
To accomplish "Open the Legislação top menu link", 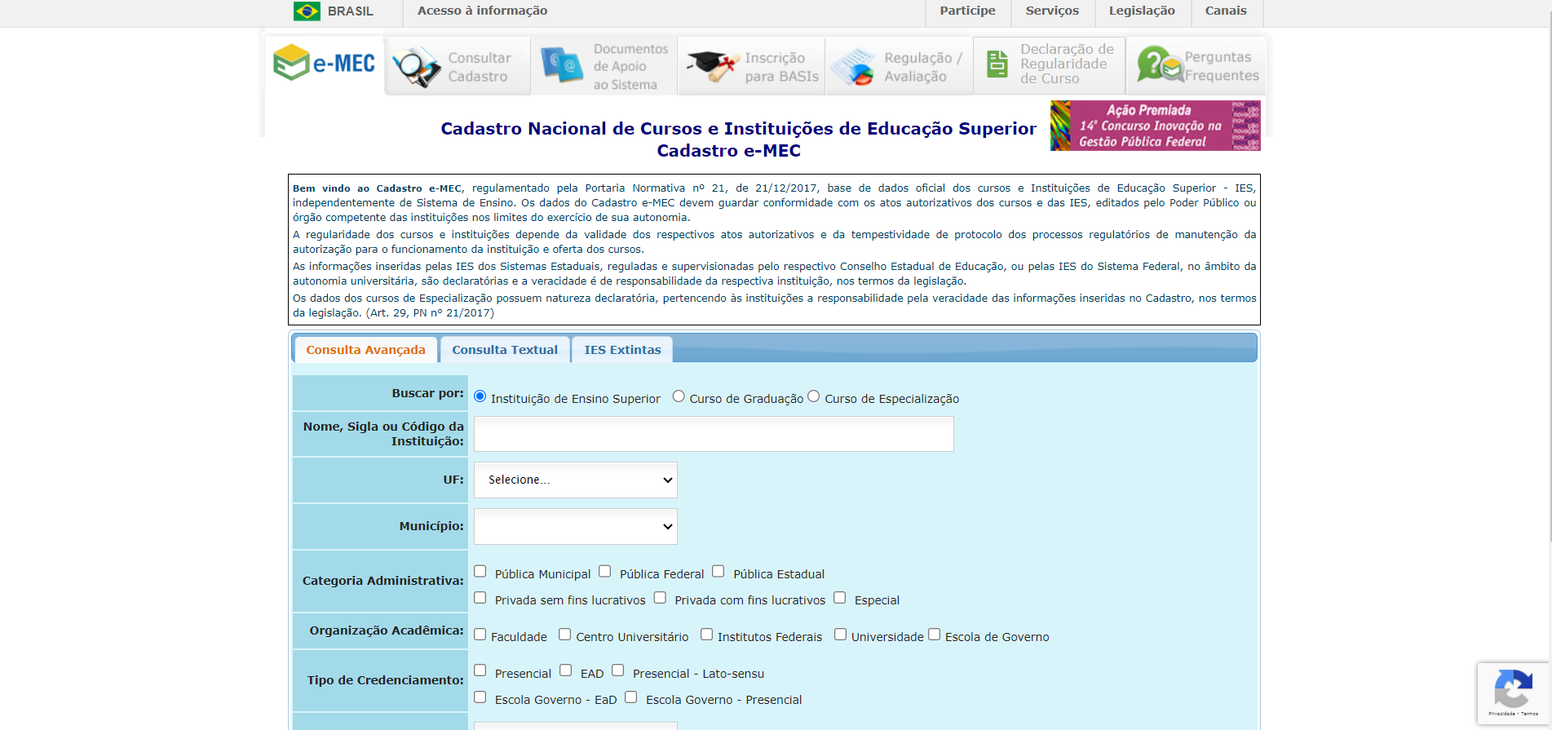I will coord(1142,11).
